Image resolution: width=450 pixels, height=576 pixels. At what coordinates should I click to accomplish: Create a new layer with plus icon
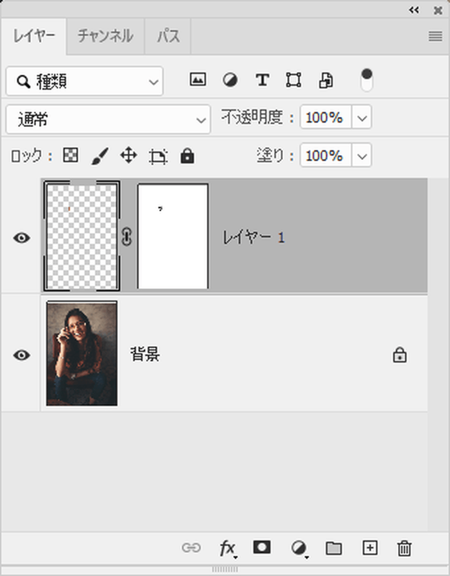369,548
